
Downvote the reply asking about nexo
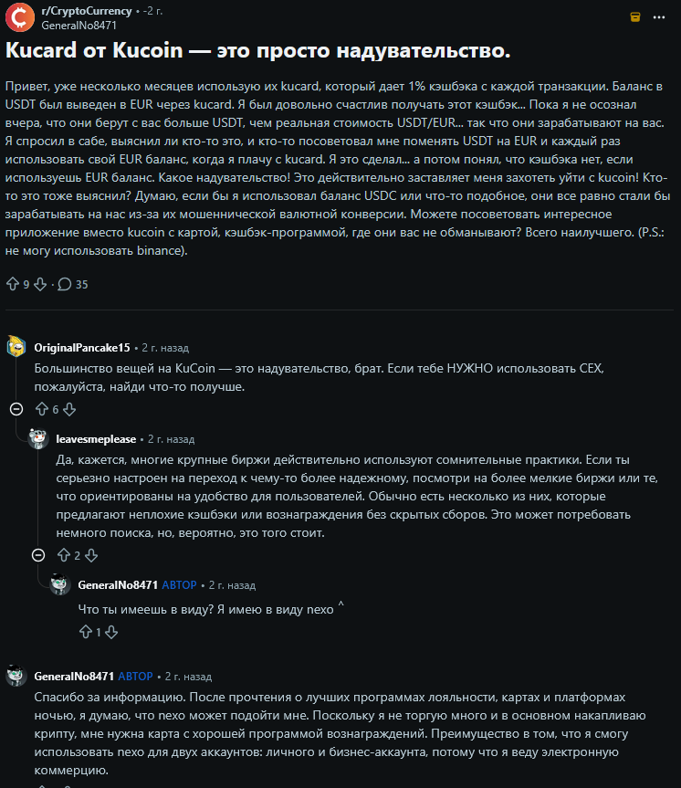coord(112,631)
